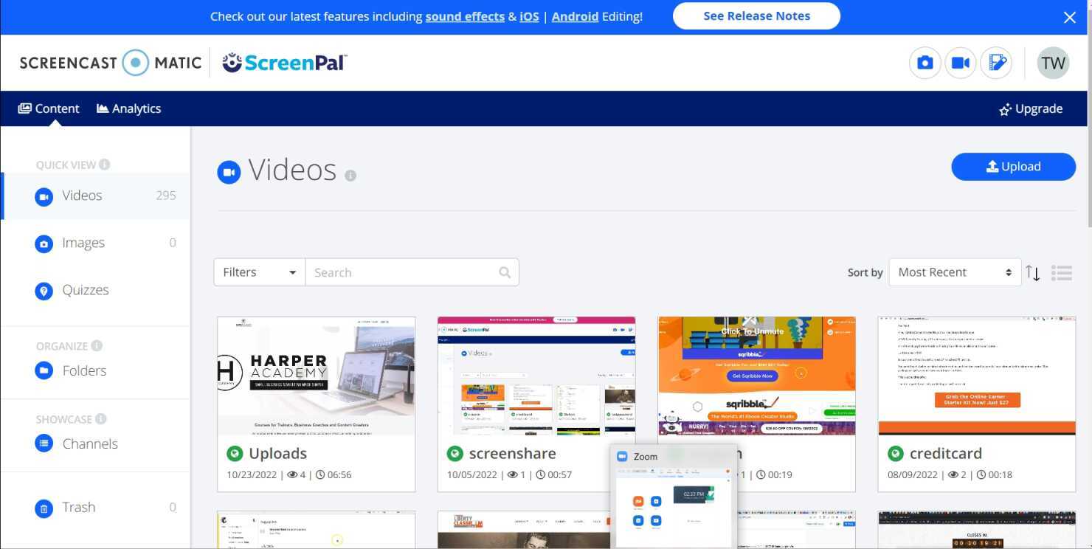Toggle the sort direction arrows
The width and height of the screenshot is (1092, 549).
[x=1033, y=272]
